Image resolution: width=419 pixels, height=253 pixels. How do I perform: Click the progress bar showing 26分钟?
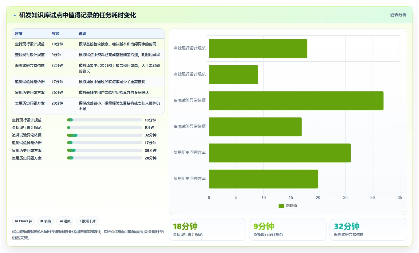(x=105, y=151)
